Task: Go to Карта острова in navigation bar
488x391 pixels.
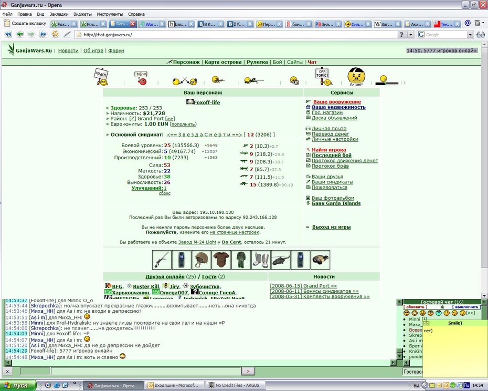Action: click(x=223, y=62)
